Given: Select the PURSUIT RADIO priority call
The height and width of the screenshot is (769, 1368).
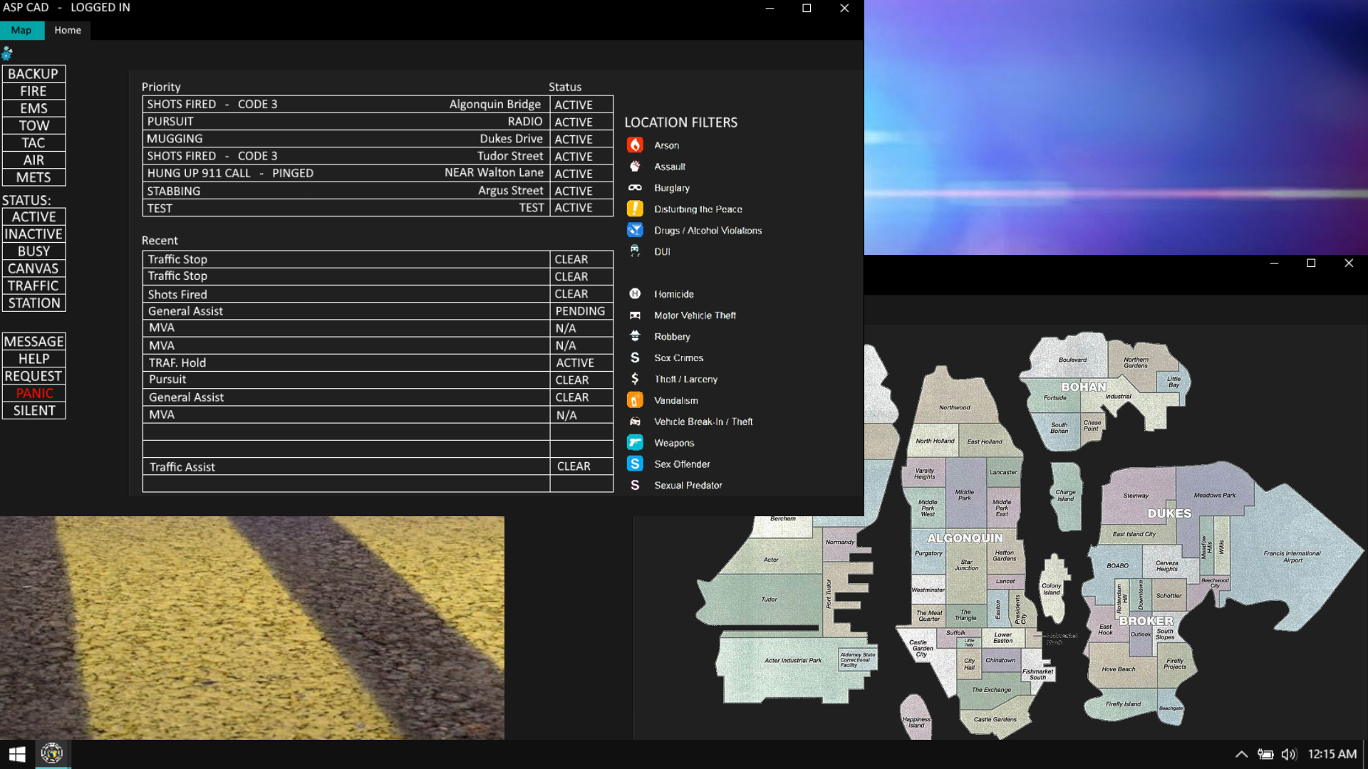Looking at the screenshot, I should (x=378, y=122).
